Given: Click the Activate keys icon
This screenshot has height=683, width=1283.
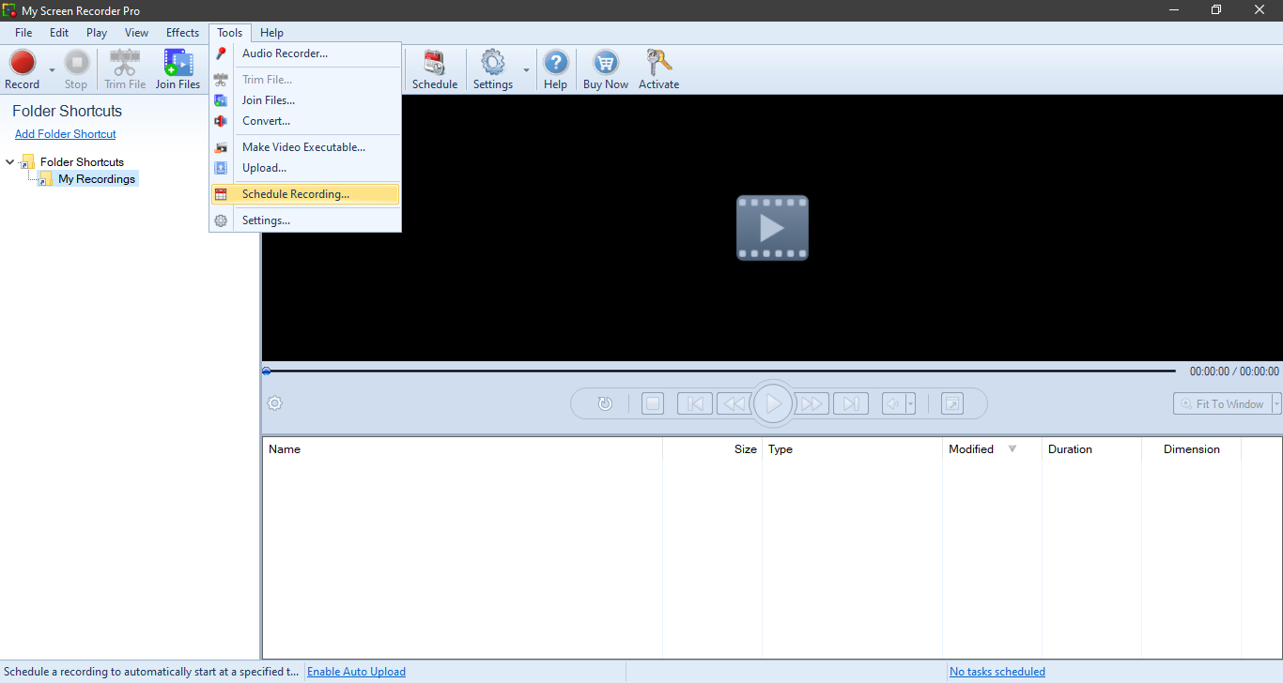Looking at the screenshot, I should pos(658,70).
